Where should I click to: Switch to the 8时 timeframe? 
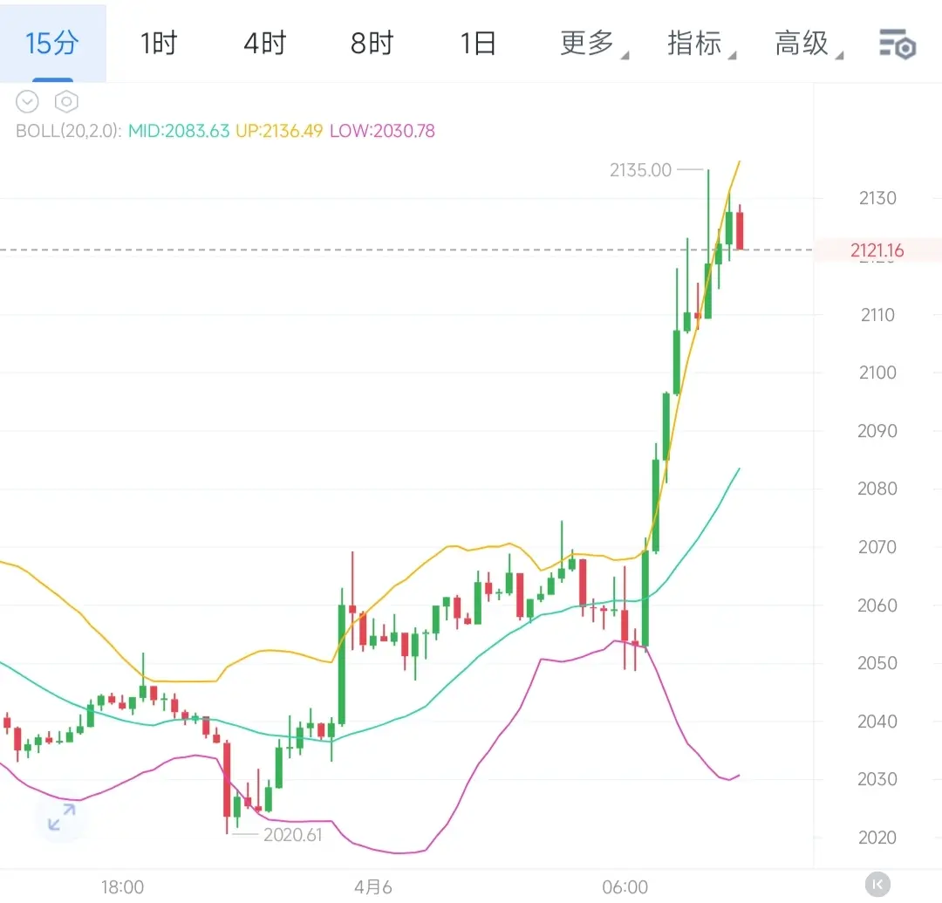click(x=372, y=44)
